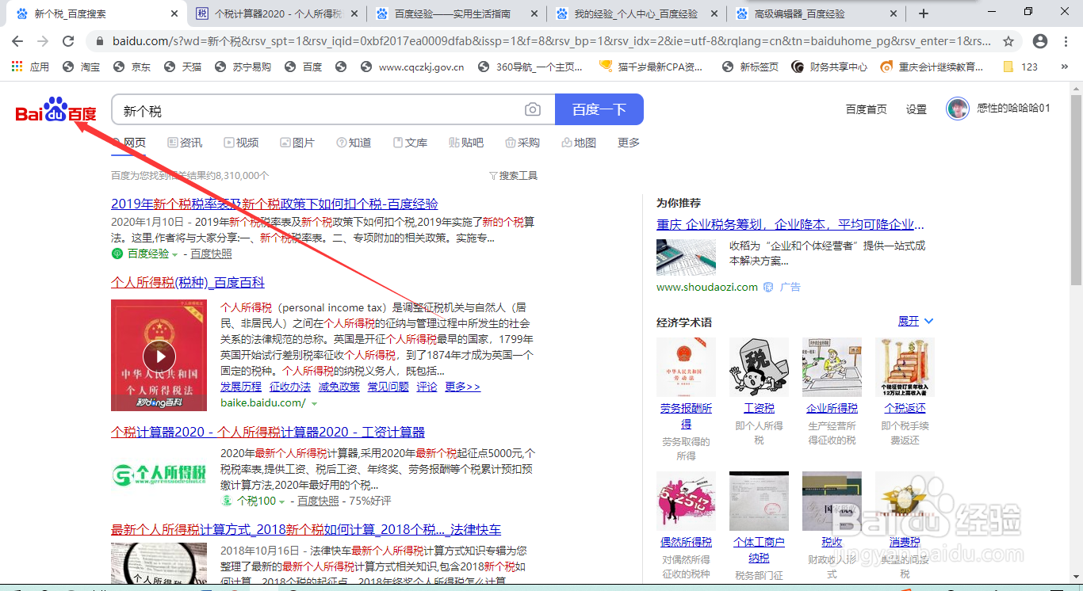This screenshot has width=1083, height=591.
Task: Click the 个人所得税 site logo thumbnail
Action: [x=159, y=475]
